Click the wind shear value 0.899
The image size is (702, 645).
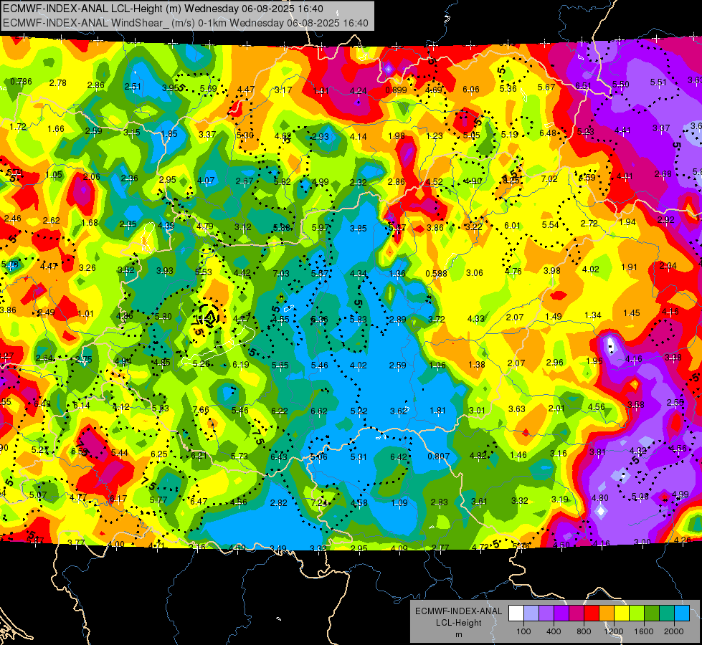397,90
